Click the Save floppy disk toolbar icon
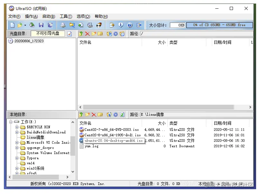Image resolution: width=259 pixels, height=194 pixels. point(41,25)
